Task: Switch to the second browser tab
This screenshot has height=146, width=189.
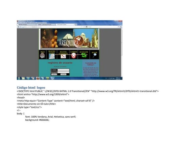Action: 46,25
